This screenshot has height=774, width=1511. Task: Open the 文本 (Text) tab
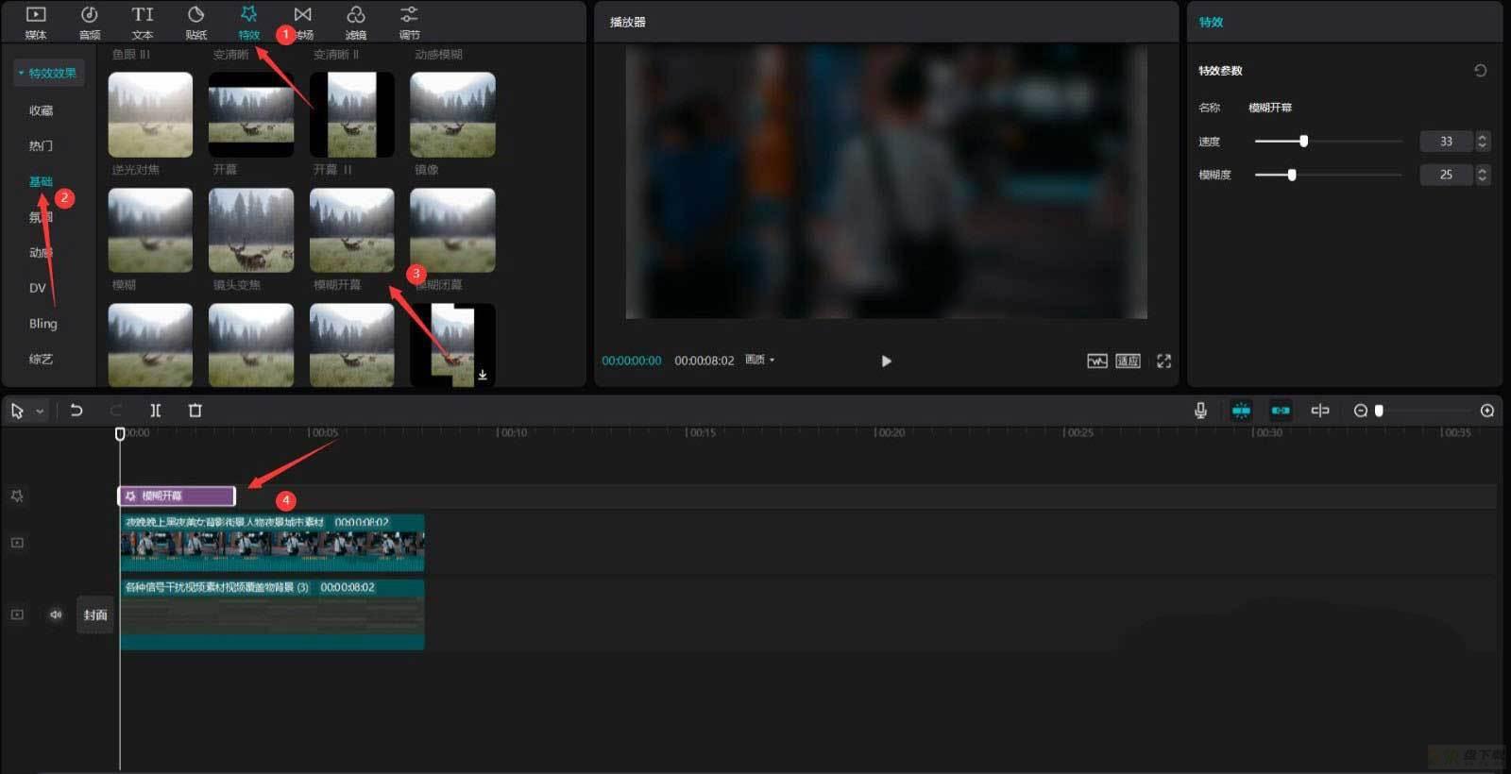(143, 22)
